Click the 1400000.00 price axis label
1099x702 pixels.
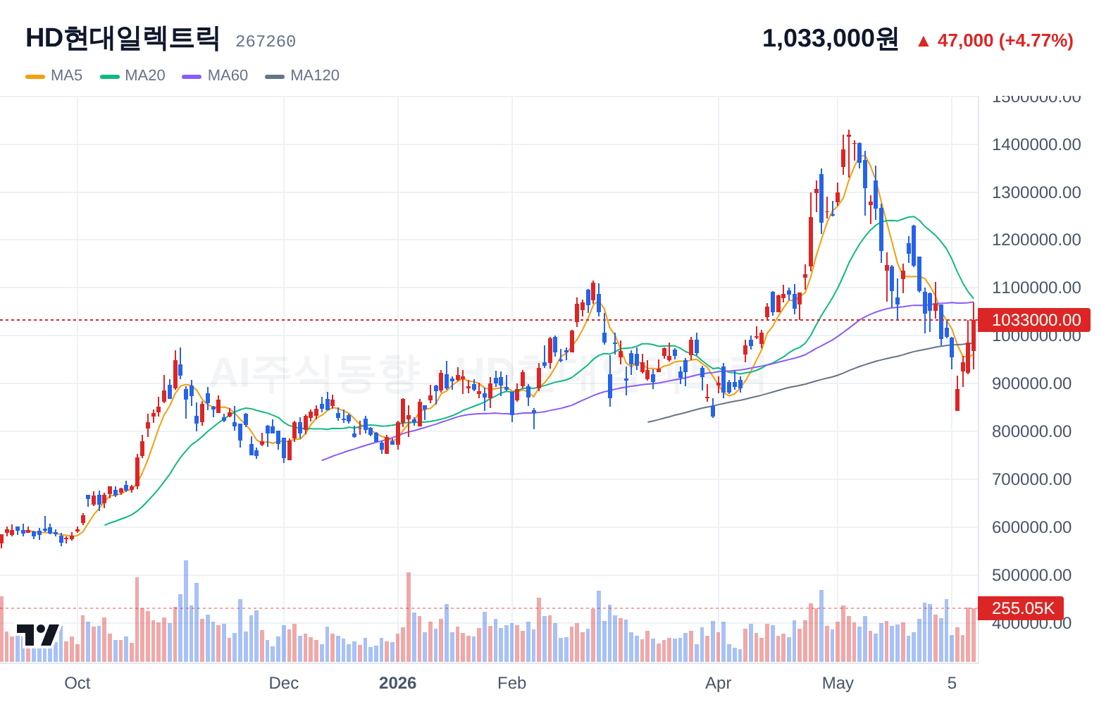click(x=1036, y=144)
